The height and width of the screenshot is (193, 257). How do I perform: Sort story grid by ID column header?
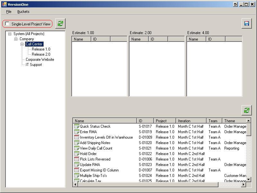pyautogui.click(x=145, y=121)
